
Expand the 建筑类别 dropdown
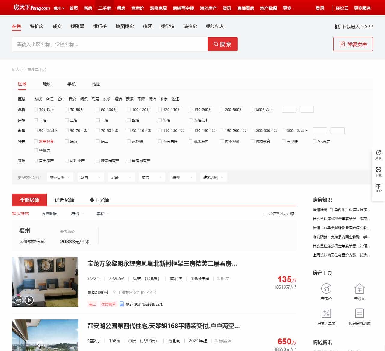click(214, 177)
